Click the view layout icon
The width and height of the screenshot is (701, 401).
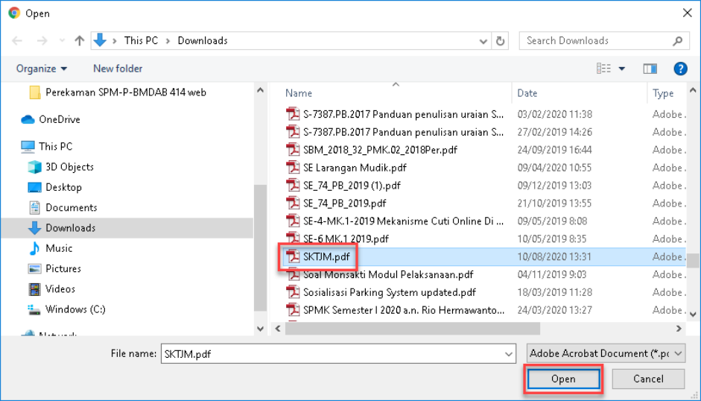(603, 69)
